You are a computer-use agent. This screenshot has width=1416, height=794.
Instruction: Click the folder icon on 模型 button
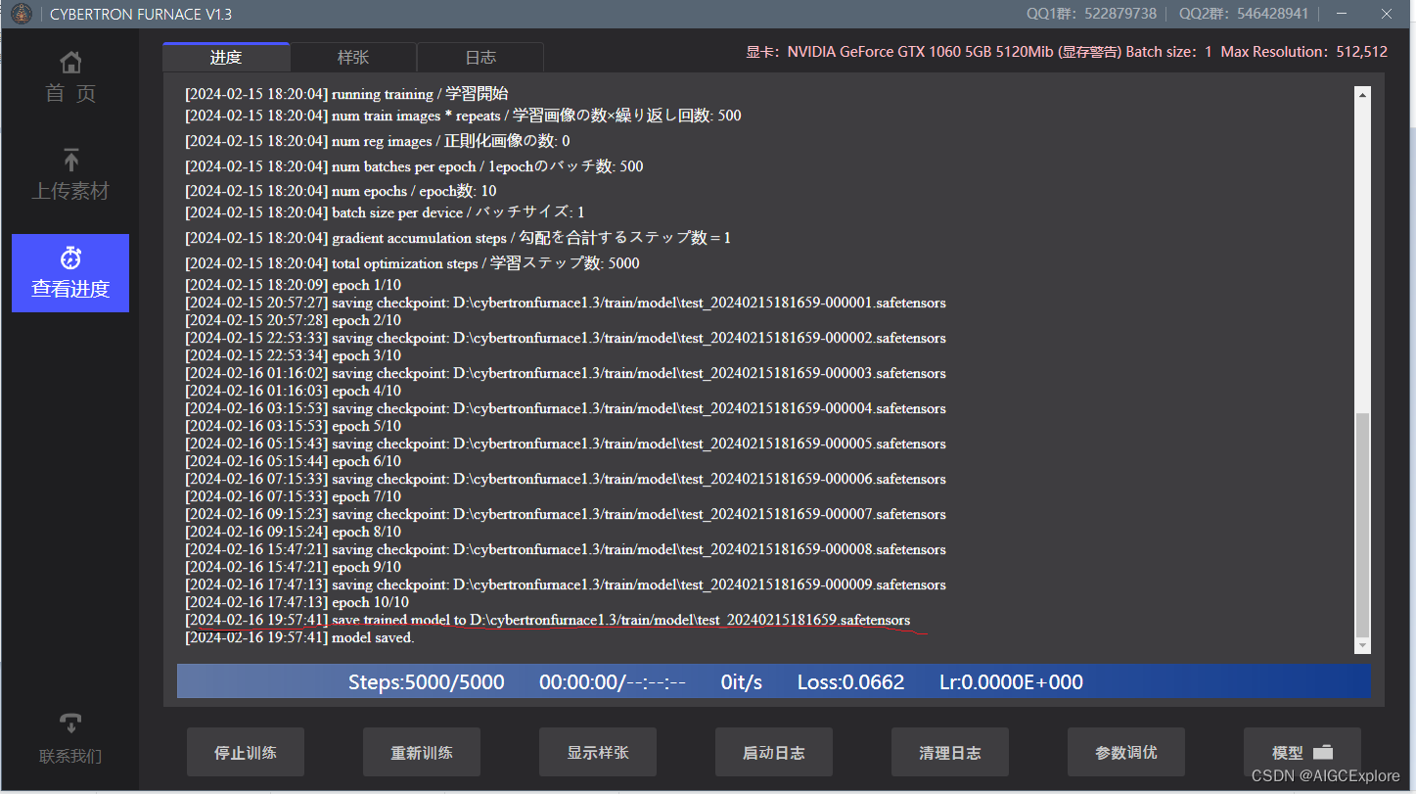pos(1323,753)
